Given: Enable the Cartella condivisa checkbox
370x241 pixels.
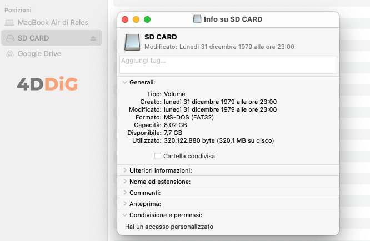Looking at the screenshot, I should 158,156.
